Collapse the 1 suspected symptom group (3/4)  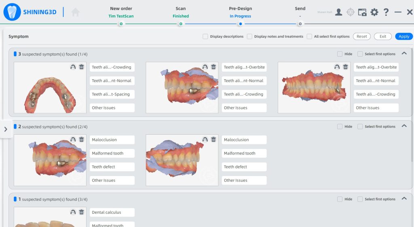[x=404, y=199]
